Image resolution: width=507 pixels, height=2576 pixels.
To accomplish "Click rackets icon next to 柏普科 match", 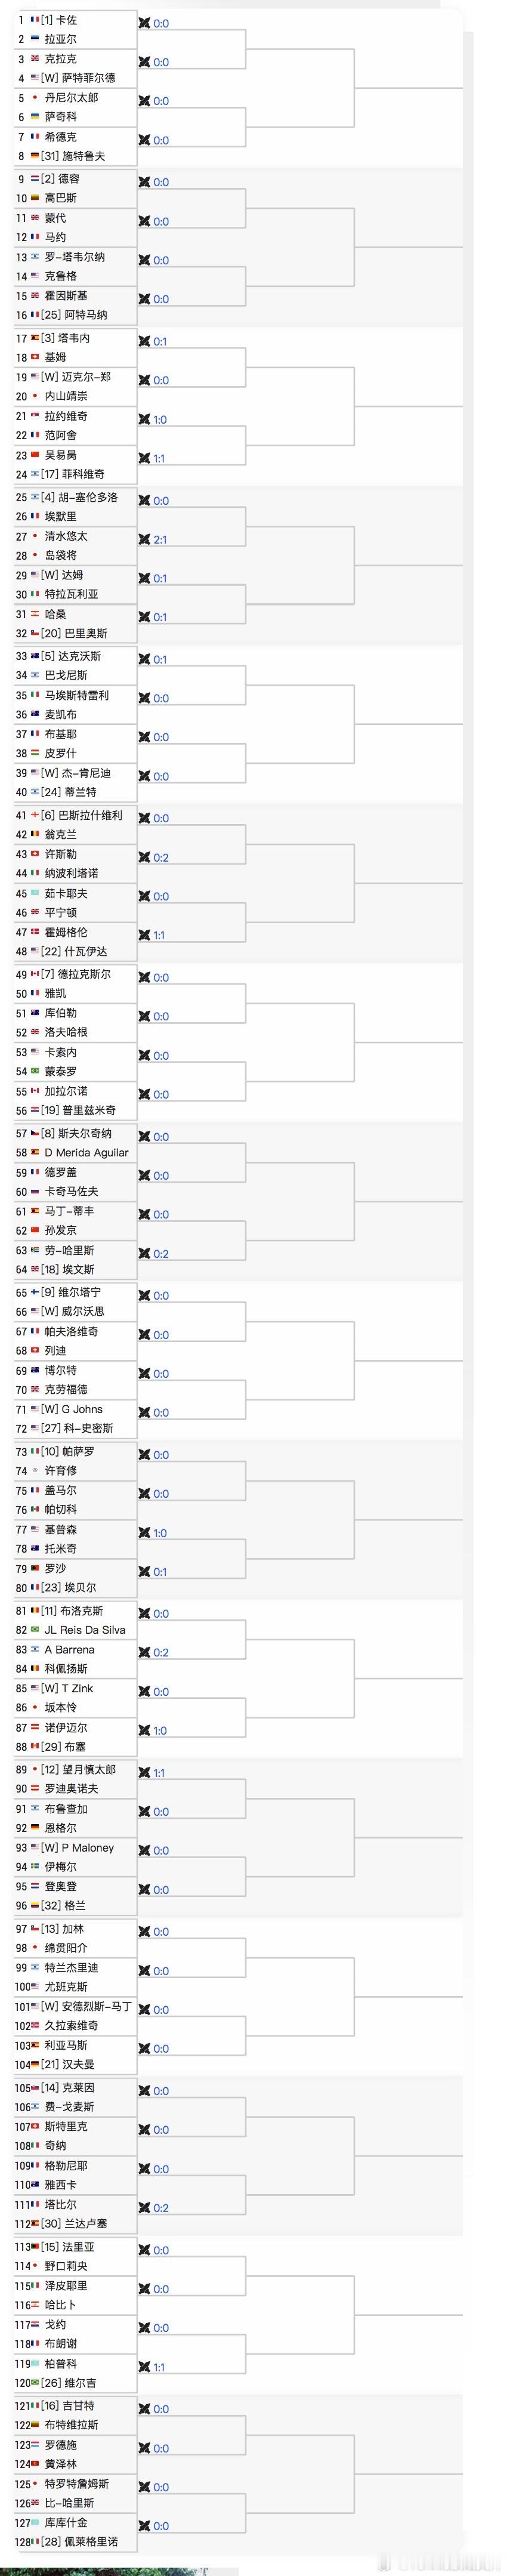I will click(x=145, y=2367).
